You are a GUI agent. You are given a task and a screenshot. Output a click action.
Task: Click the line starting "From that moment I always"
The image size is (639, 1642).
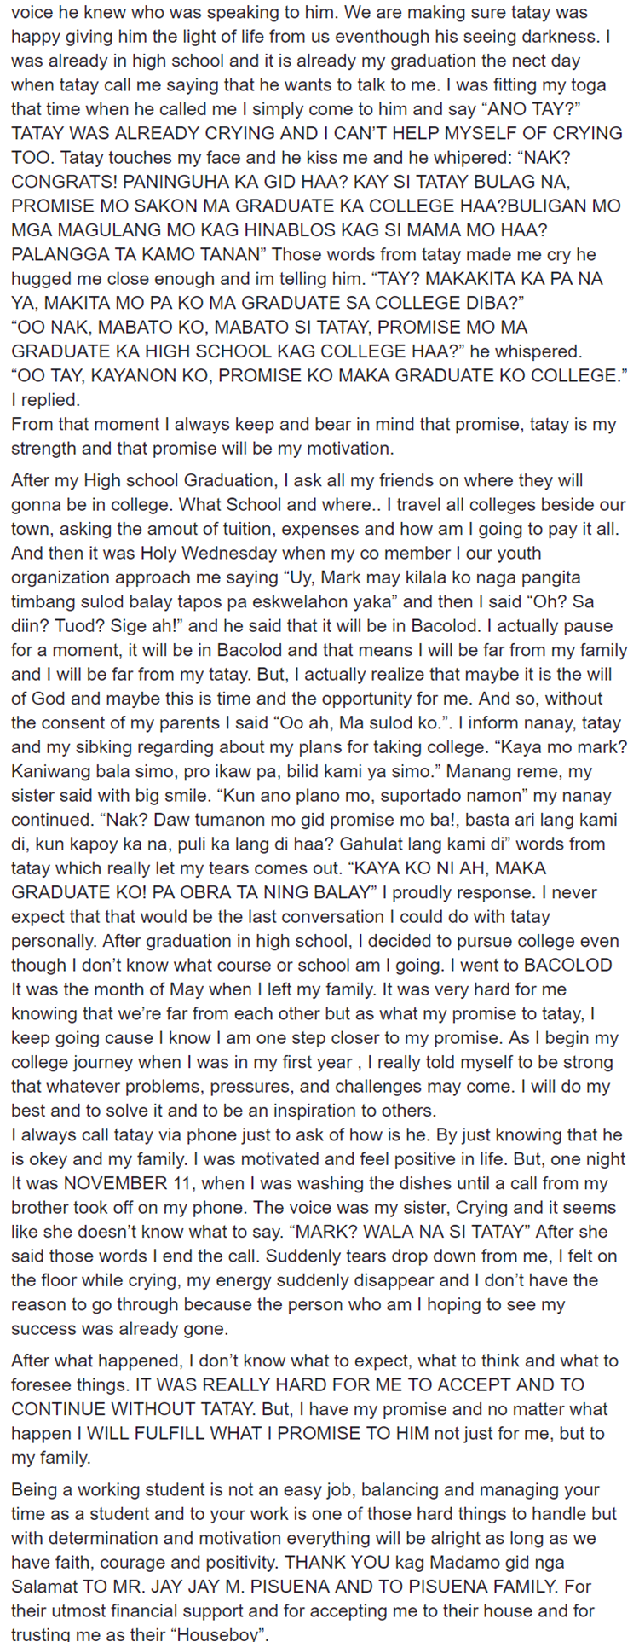[x=314, y=424]
